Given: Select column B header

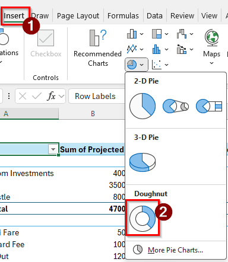Looking at the screenshot, I should point(92,114).
